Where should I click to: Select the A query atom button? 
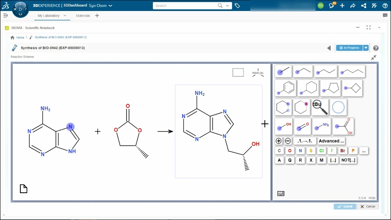279,160
